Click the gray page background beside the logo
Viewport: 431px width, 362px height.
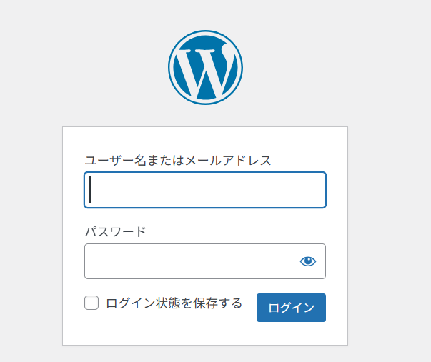[x=330, y=67]
